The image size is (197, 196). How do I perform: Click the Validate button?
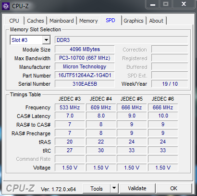[137, 188]
